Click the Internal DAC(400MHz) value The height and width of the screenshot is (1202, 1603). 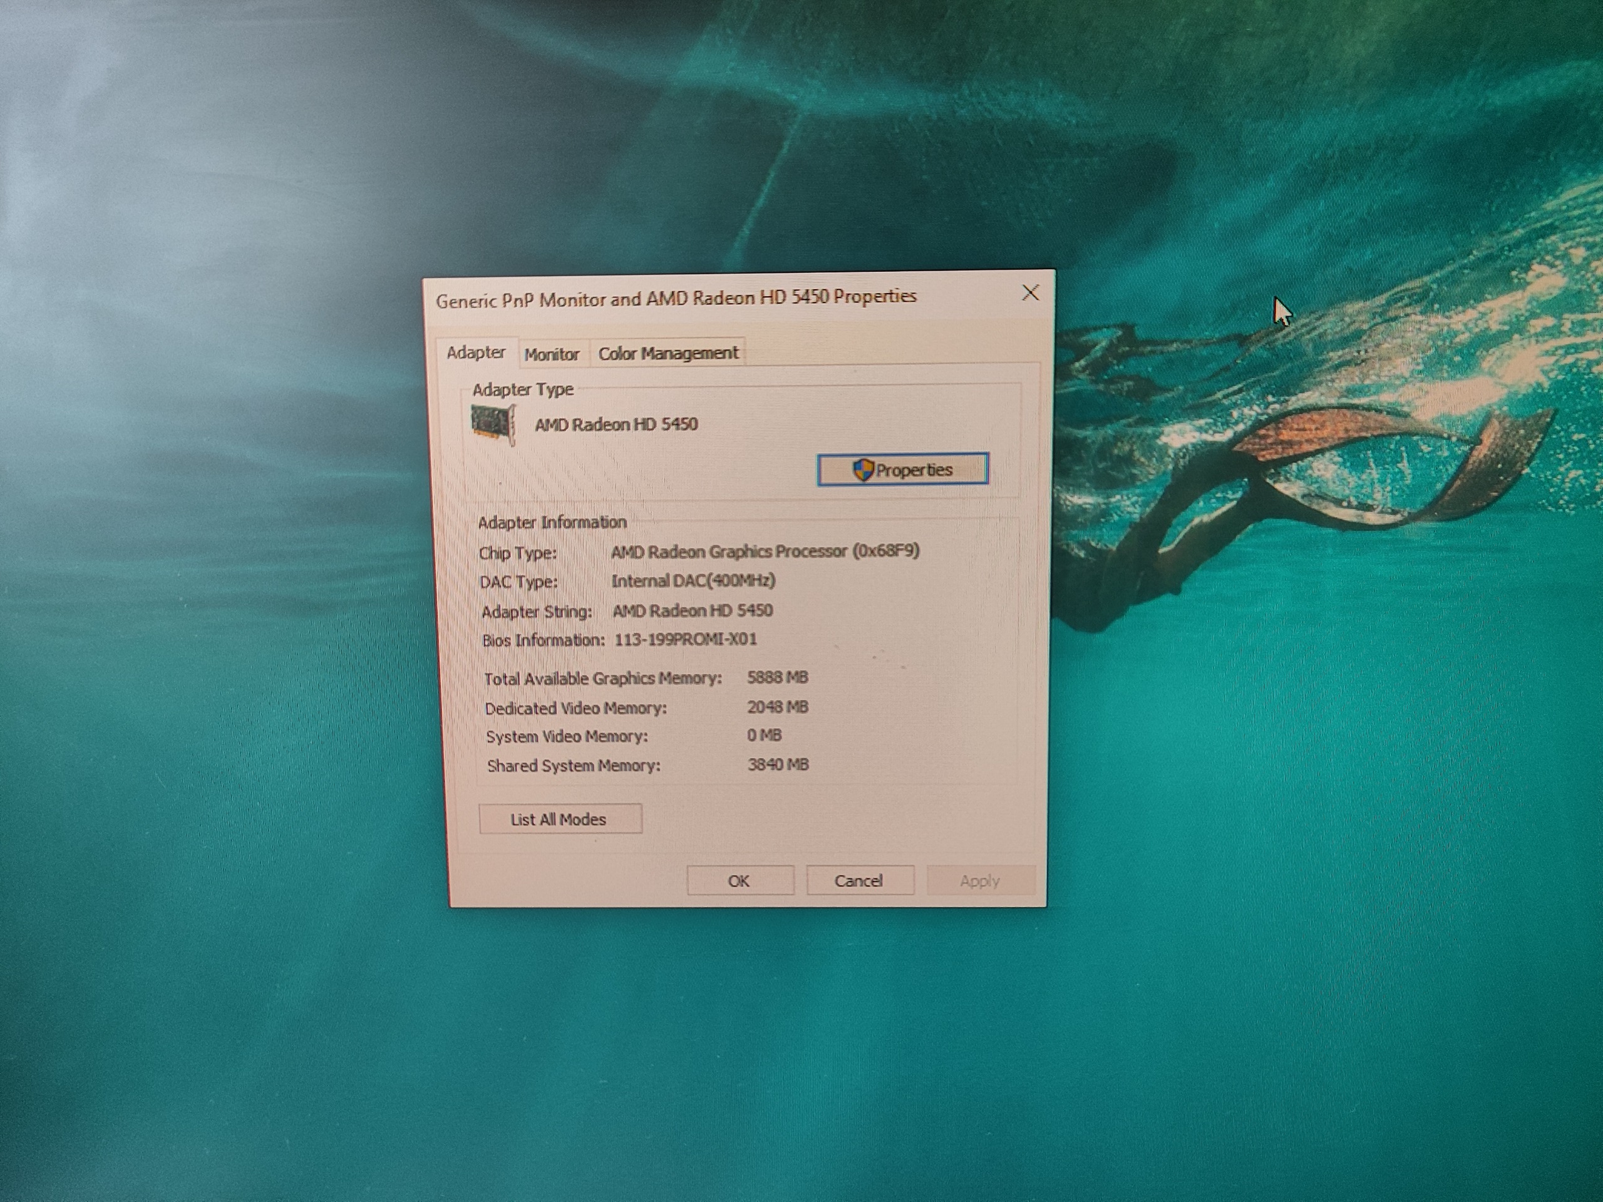[x=693, y=581]
